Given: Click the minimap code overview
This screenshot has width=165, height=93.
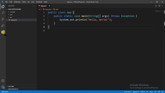Looking at the screenshot, I should (159, 11).
